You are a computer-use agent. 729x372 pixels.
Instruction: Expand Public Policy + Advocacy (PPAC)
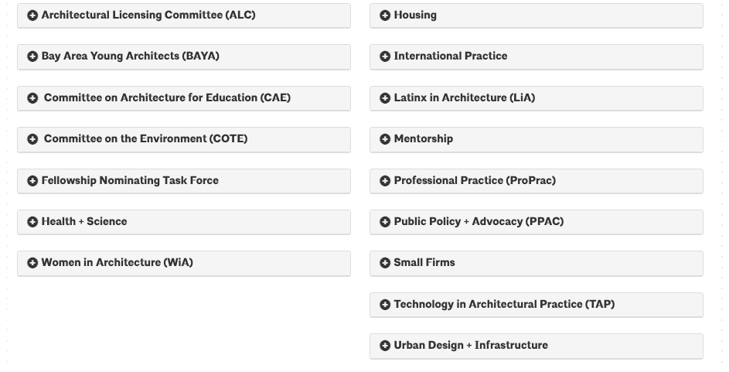click(x=479, y=222)
